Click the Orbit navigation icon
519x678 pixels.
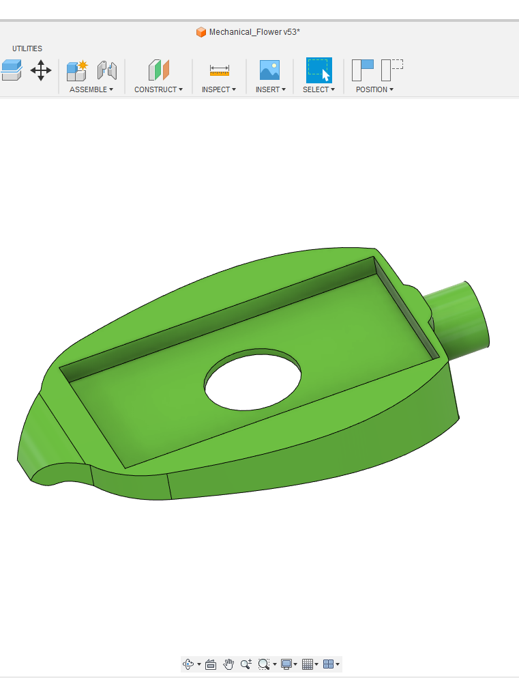tap(188, 664)
